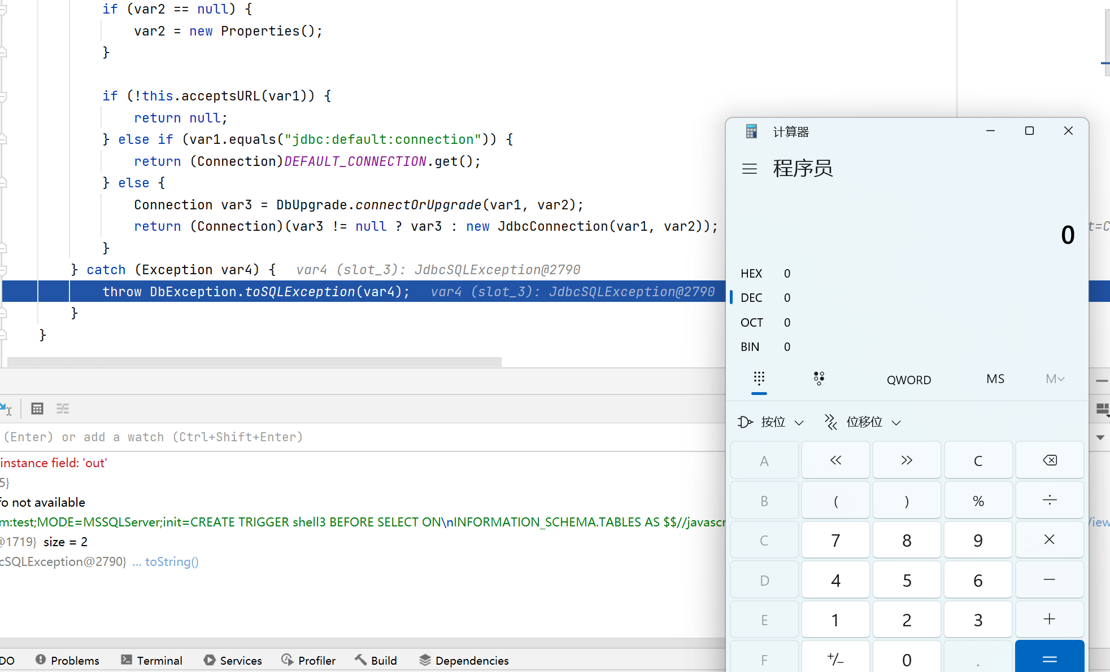Toggle QWORD word size in calculator
Screen dimensions: 1110x672
point(908,380)
